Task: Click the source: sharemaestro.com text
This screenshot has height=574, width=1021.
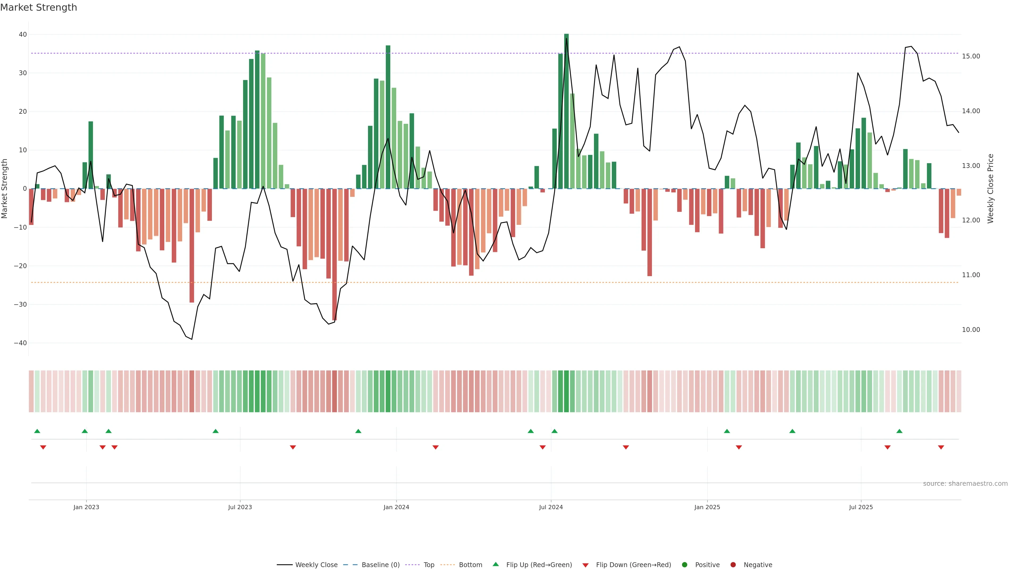Action: pyautogui.click(x=965, y=484)
